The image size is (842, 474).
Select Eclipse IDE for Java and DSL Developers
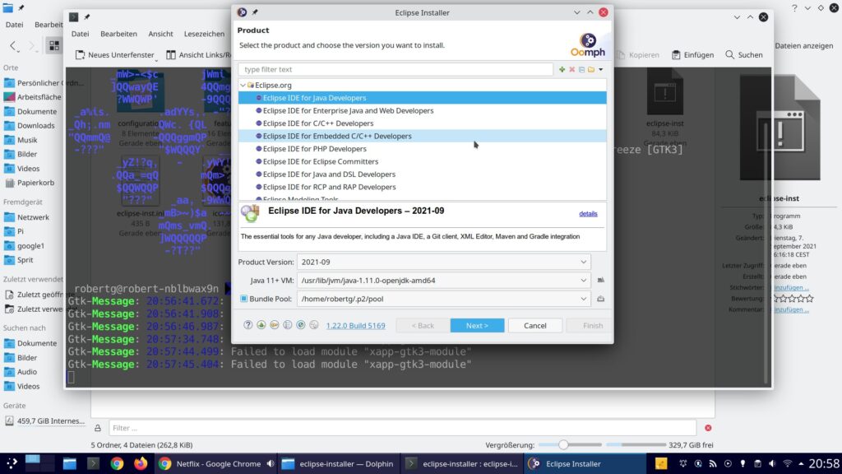pyautogui.click(x=423, y=174)
